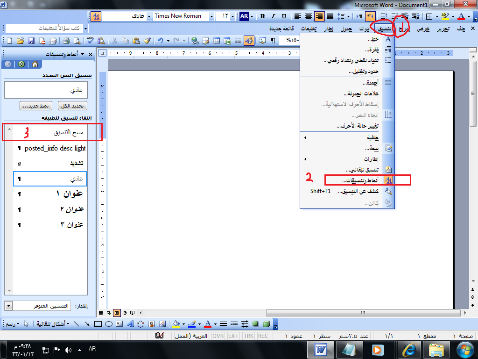The width and height of the screenshot is (478, 359).
Task: Click the Columns icon on the toolbar
Action: [x=238, y=41]
